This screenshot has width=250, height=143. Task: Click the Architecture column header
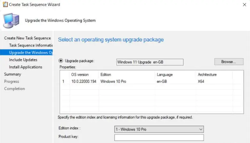(x=207, y=75)
